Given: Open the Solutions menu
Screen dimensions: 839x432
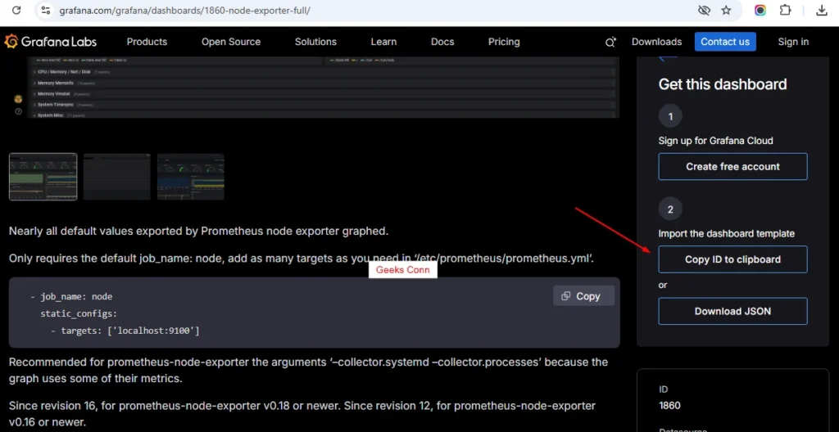Looking at the screenshot, I should click(x=315, y=42).
